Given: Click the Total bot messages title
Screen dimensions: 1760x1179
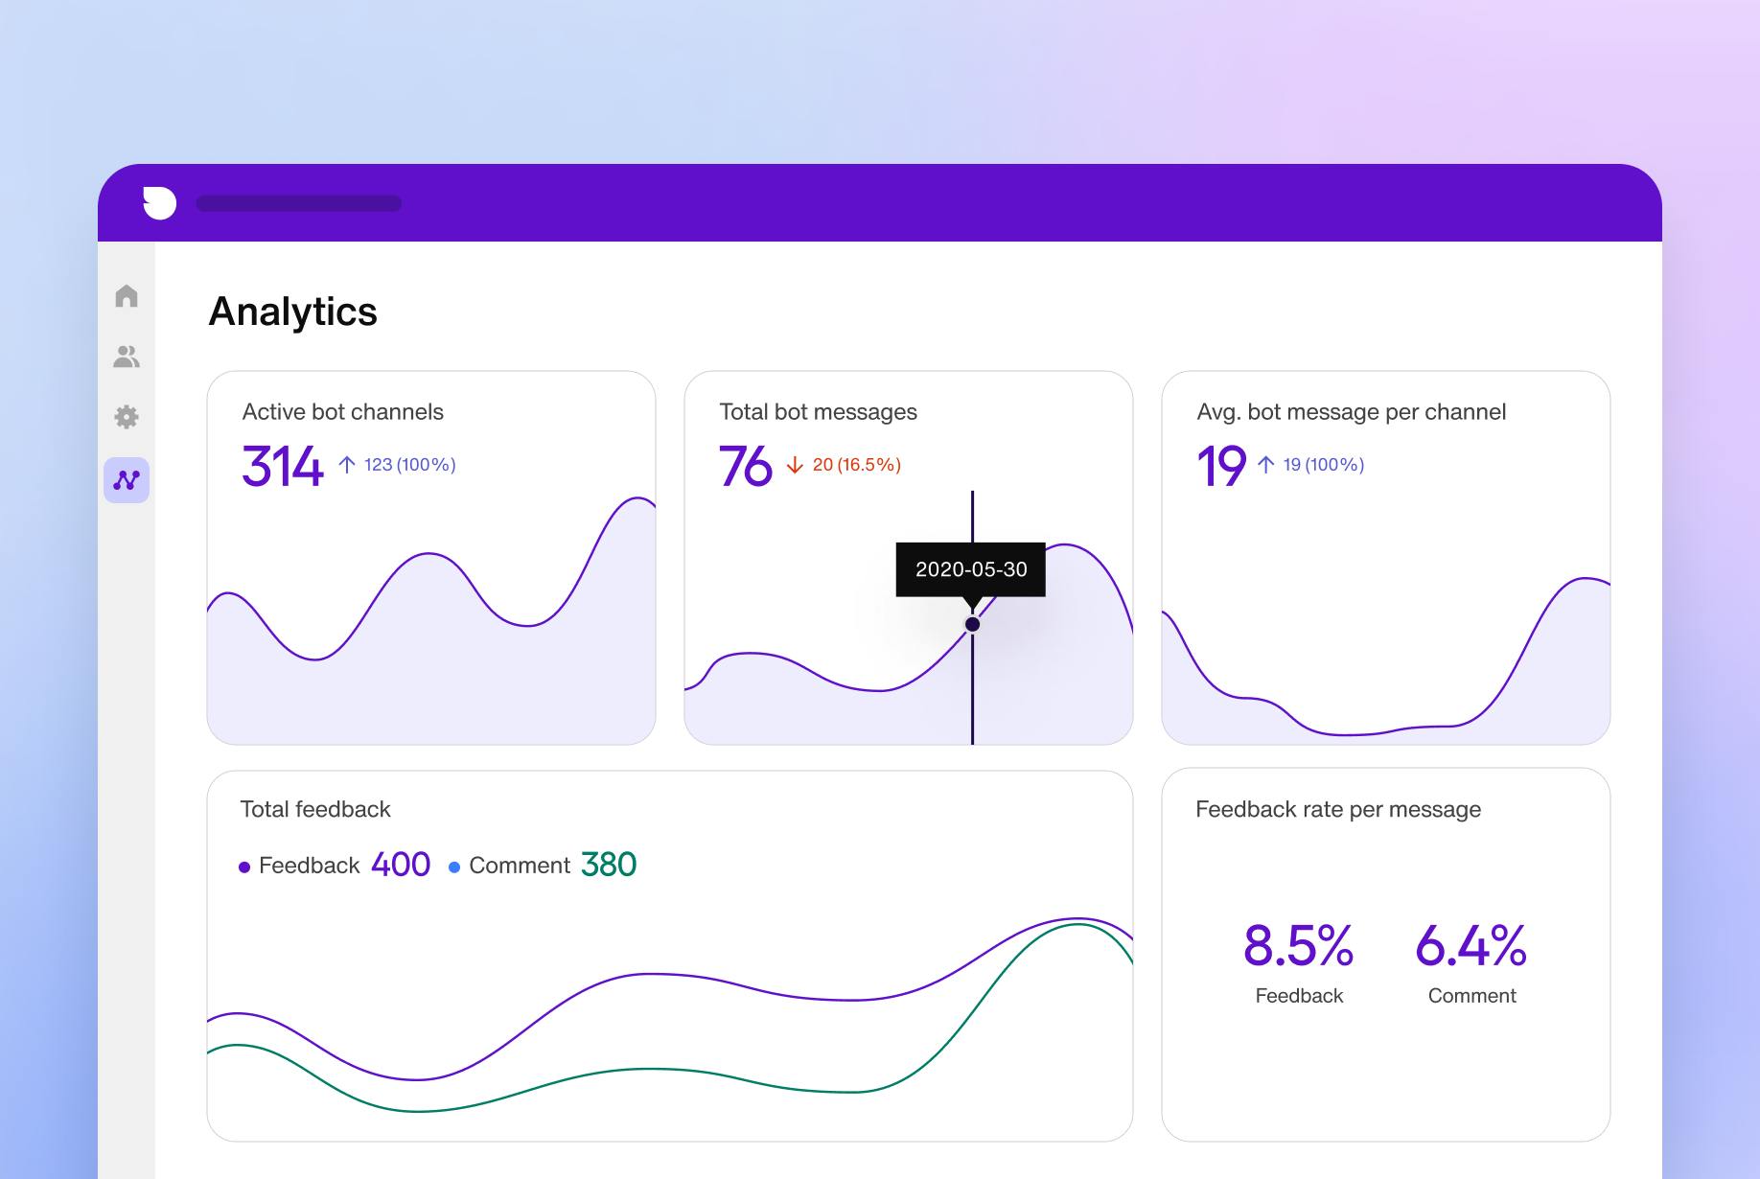Looking at the screenshot, I should point(819,412).
